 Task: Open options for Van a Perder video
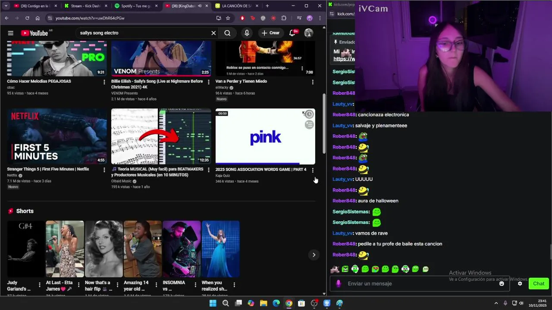[313, 82]
